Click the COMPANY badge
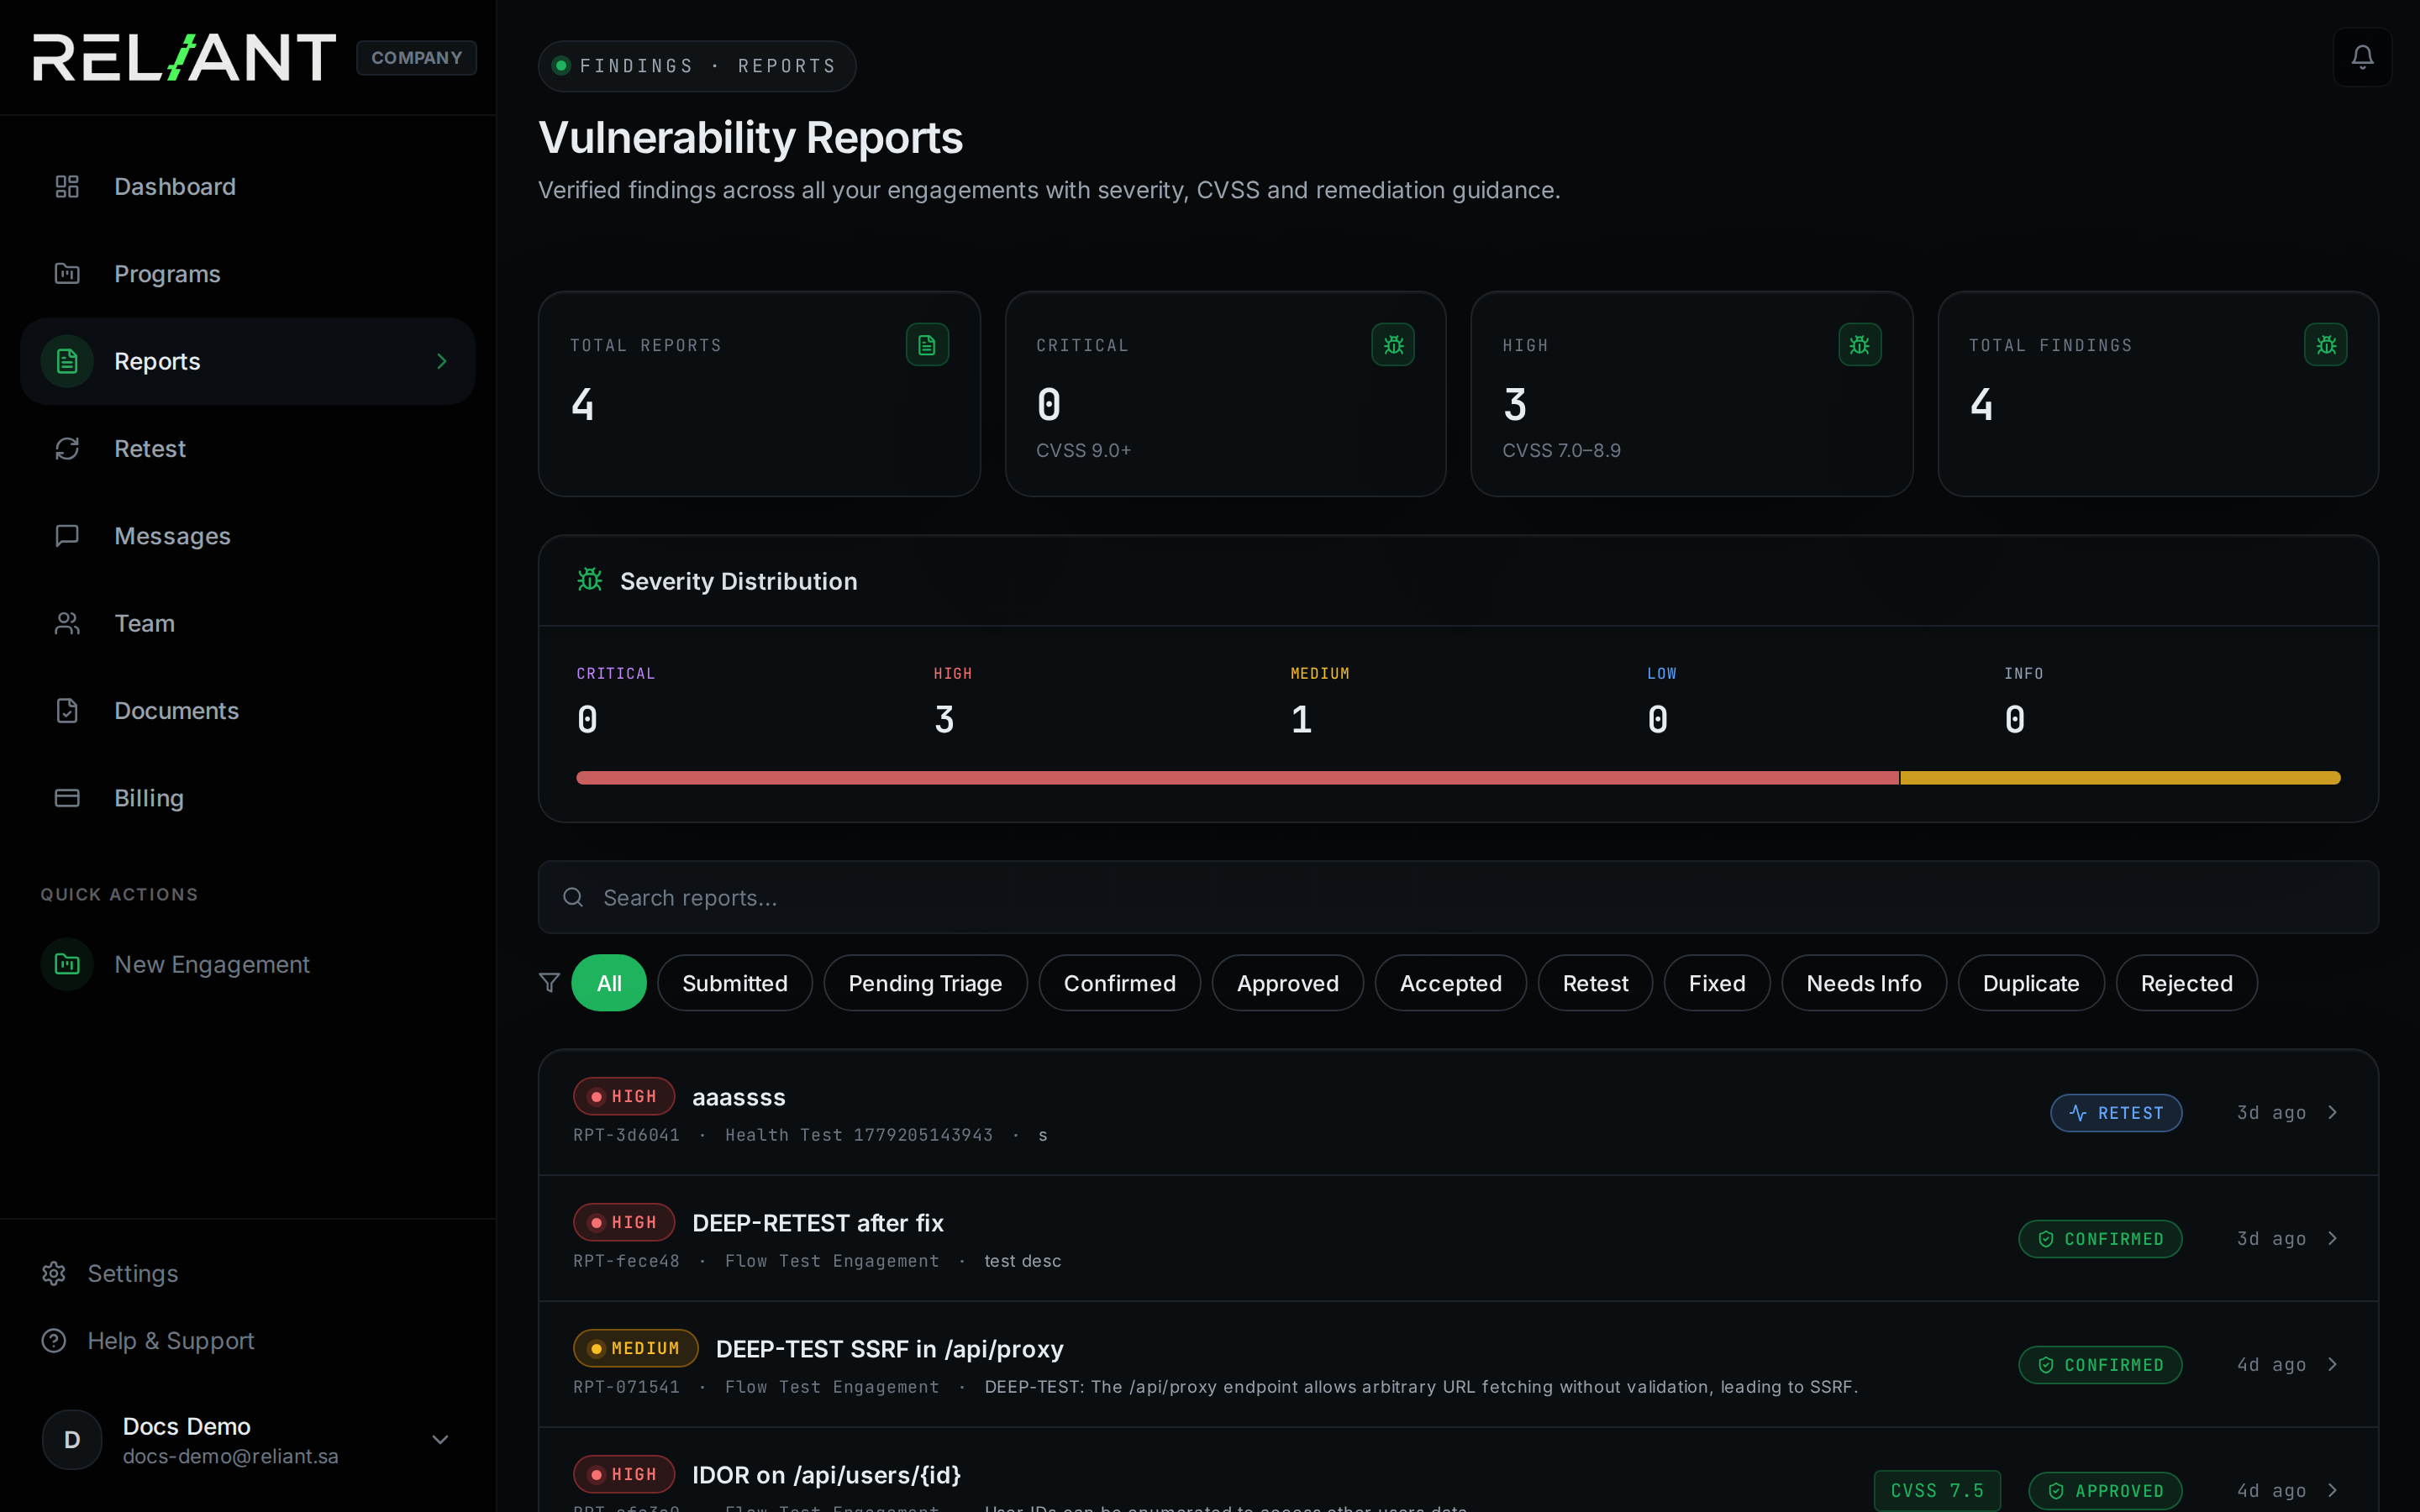This screenshot has width=2420, height=1512. click(417, 58)
